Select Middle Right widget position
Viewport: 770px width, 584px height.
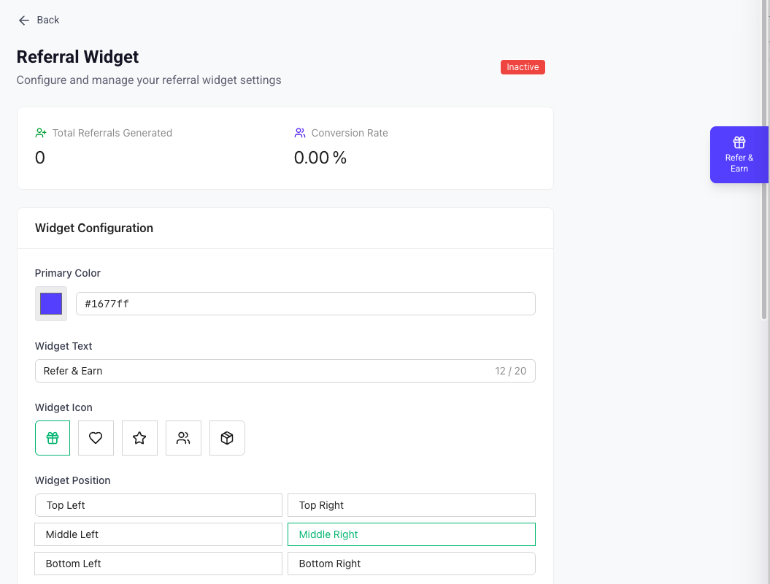(412, 534)
